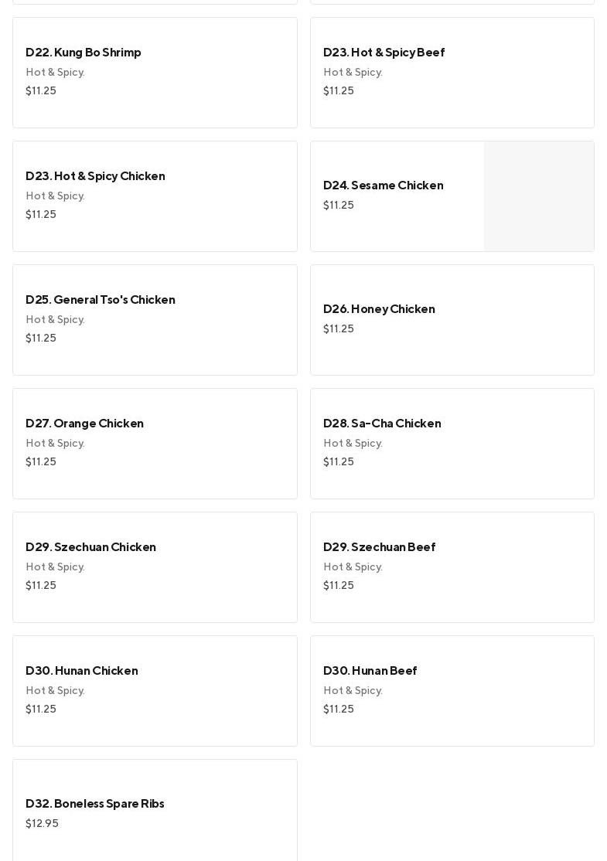The width and height of the screenshot is (607, 861).
Task: Click Hot & Spicy label under Sa-Cha Chicken
Action: click(x=353, y=444)
